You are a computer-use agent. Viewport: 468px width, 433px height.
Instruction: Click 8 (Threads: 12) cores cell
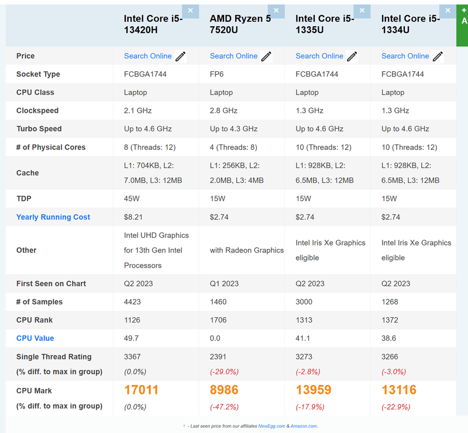[x=150, y=147]
